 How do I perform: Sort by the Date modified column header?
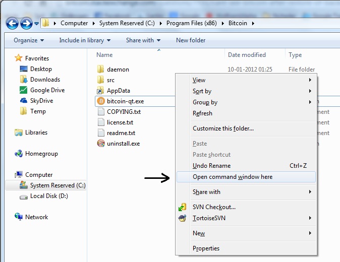point(247,55)
